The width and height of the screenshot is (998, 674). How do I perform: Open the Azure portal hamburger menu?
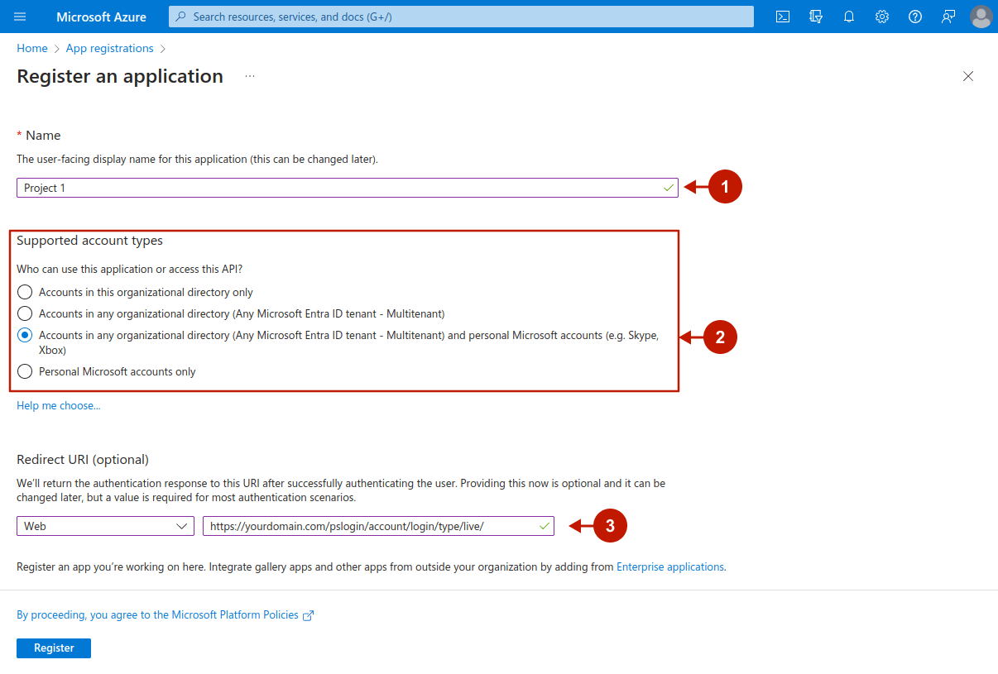click(x=21, y=17)
